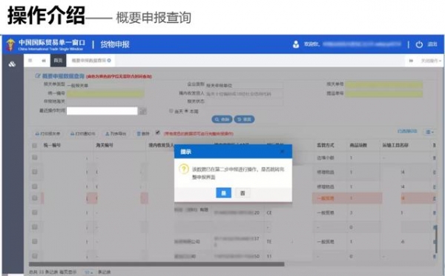The width and height of the screenshot is (445, 276).
Task: Click the 退出 logout link
Action: coord(432,44)
